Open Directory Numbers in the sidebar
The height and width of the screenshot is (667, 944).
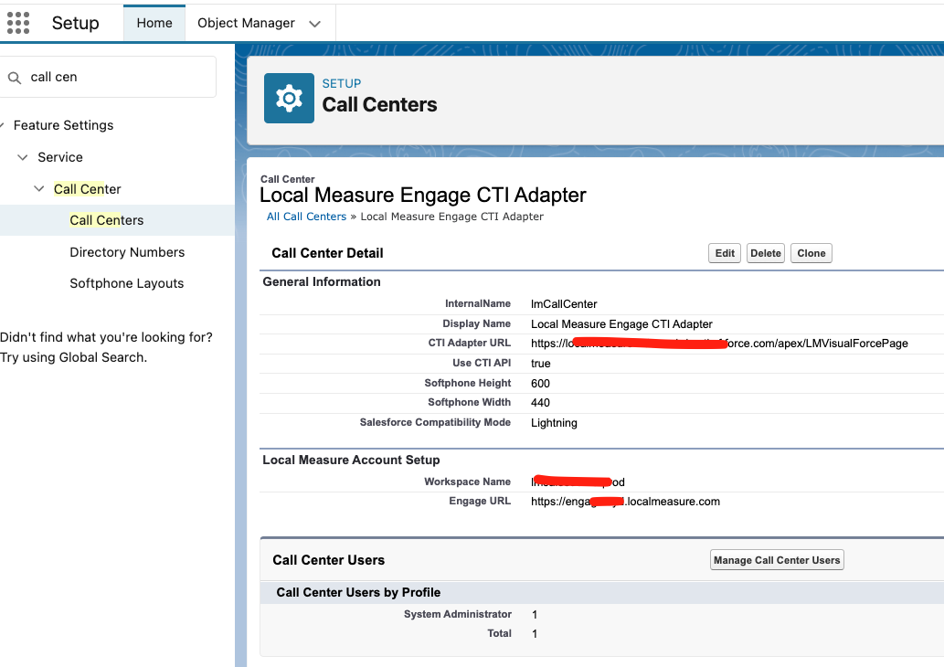(x=127, y=252)
